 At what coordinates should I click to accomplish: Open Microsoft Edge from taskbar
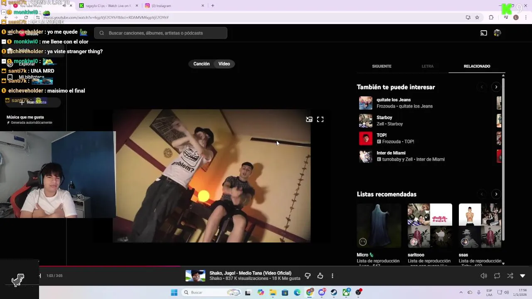[x=297, y=292]
